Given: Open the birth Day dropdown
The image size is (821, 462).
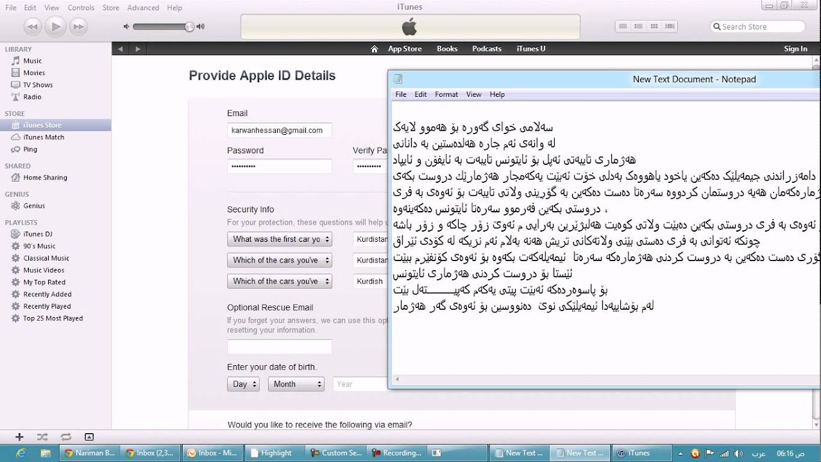Looking at the screenshot, I should click(x=243, y=384).
